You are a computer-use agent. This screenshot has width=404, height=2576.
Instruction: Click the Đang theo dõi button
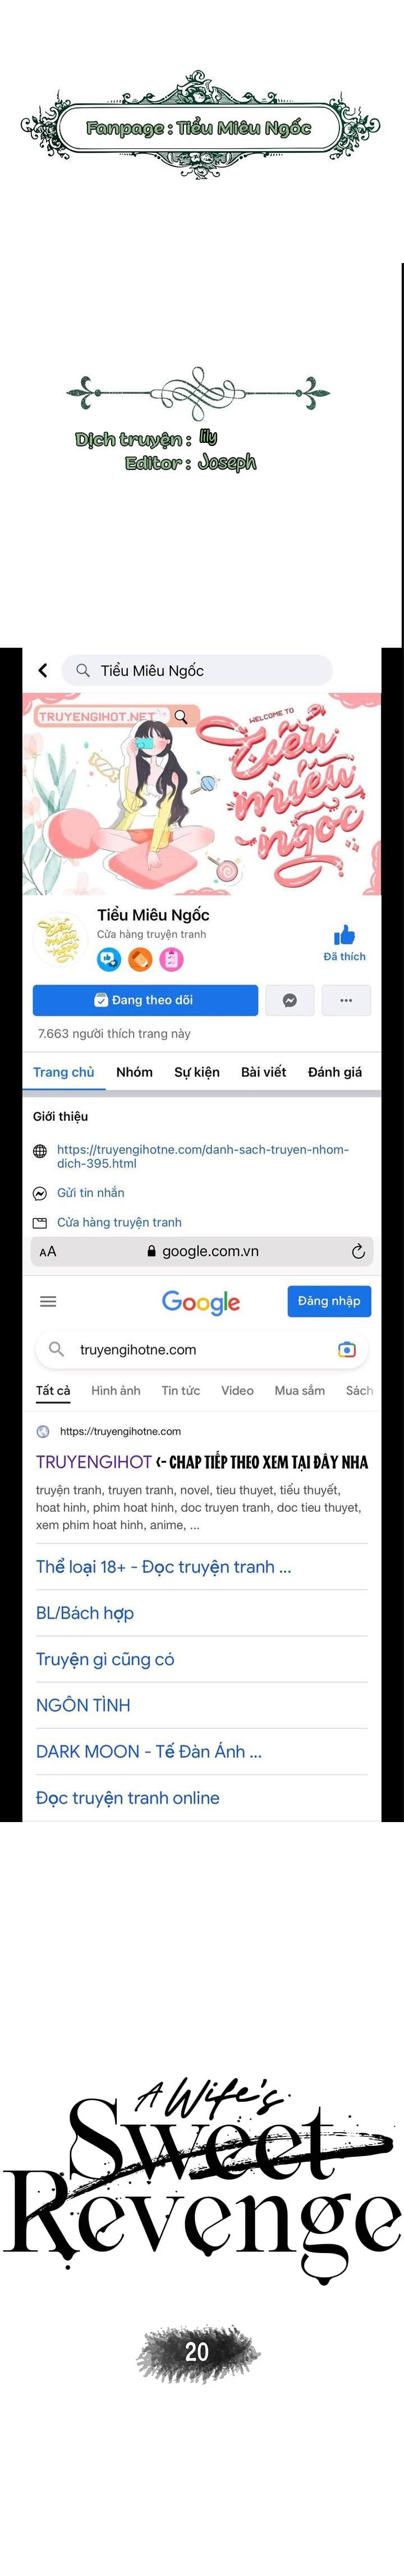(146, 1000)
